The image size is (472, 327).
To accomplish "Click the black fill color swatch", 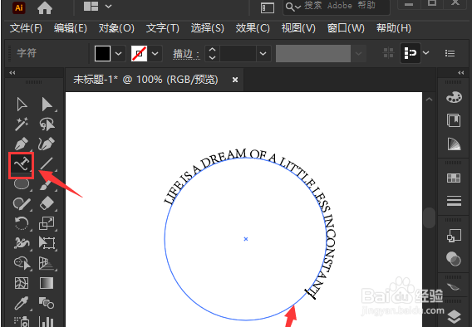I will pyautogui.click(x=103, y=53).
